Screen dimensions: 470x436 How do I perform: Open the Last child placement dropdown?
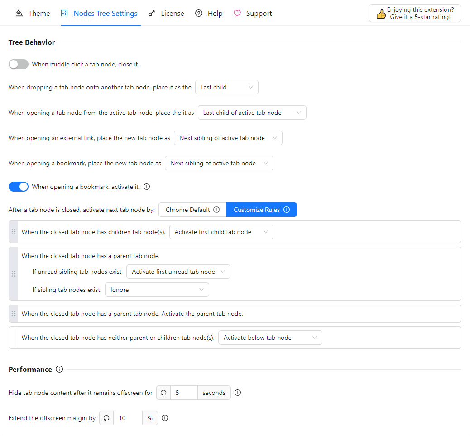[226, 87]
